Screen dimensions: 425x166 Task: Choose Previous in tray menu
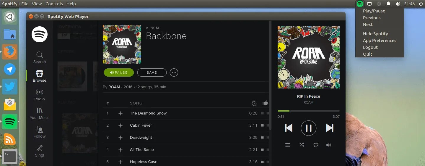[372, 18]
